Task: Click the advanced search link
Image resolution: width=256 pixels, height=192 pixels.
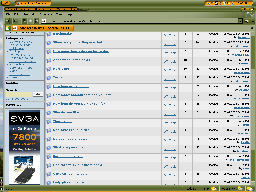Action: point(18,99)
